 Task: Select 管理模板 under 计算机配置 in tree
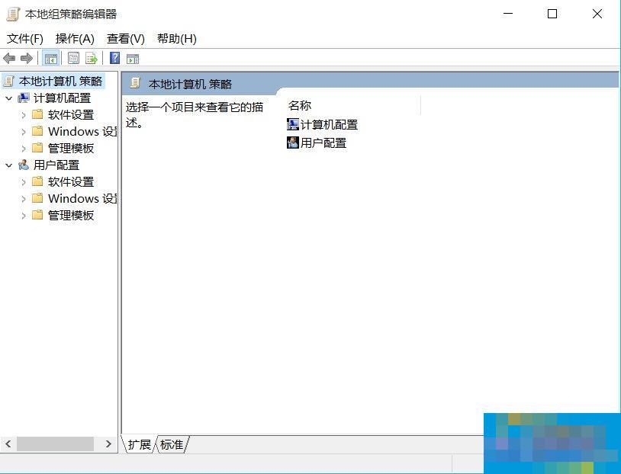tap(71, 149)
